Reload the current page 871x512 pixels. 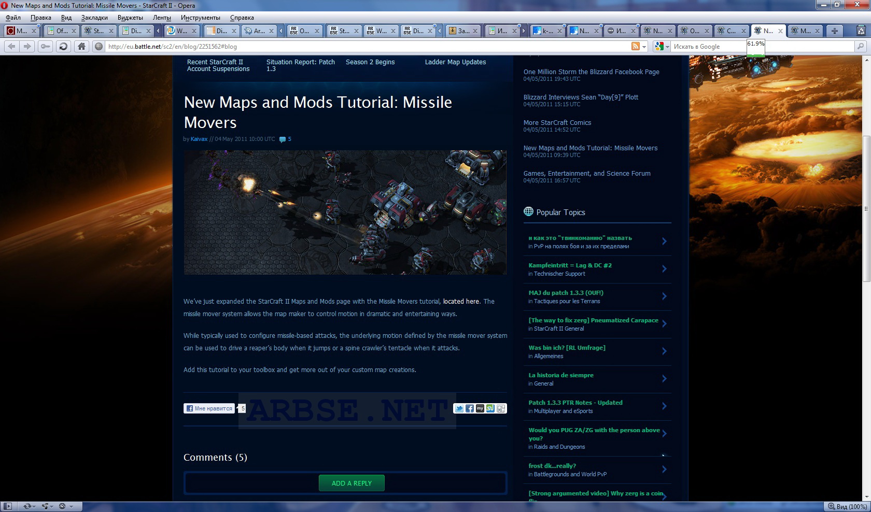point(63,47)
